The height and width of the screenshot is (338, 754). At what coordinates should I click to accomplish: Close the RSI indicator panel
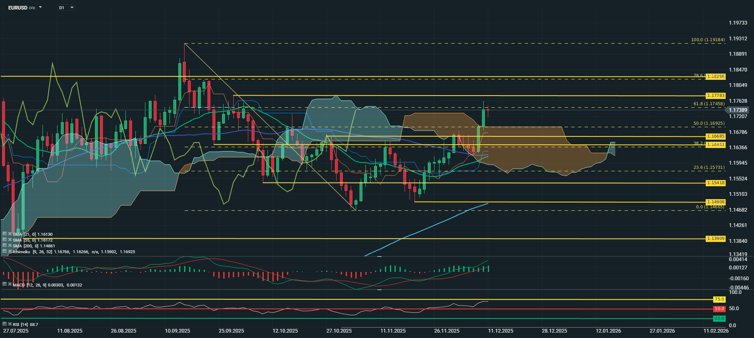10,324
